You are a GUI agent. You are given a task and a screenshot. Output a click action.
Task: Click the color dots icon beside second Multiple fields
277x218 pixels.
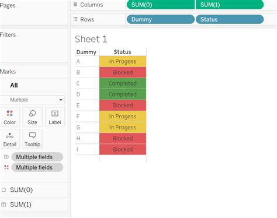tap(6, 167)
